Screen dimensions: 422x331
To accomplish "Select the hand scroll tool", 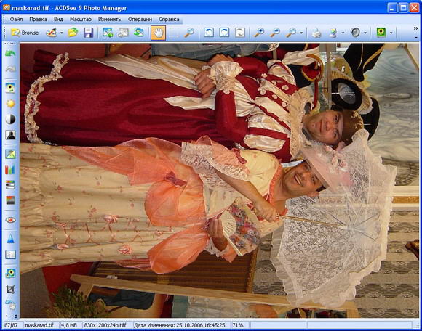I will [158, 33].
